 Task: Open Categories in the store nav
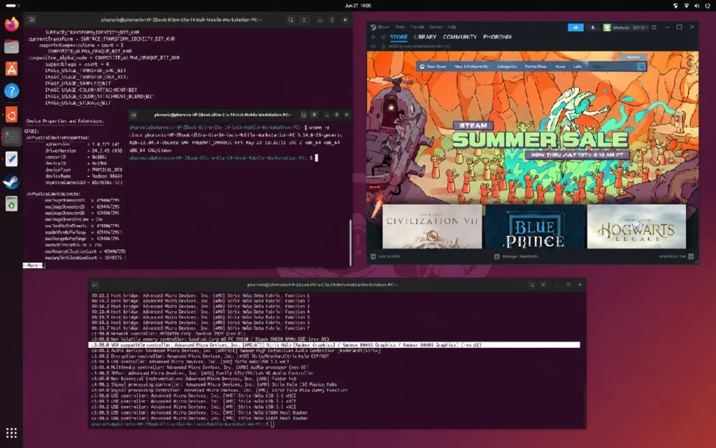[507, 66]
